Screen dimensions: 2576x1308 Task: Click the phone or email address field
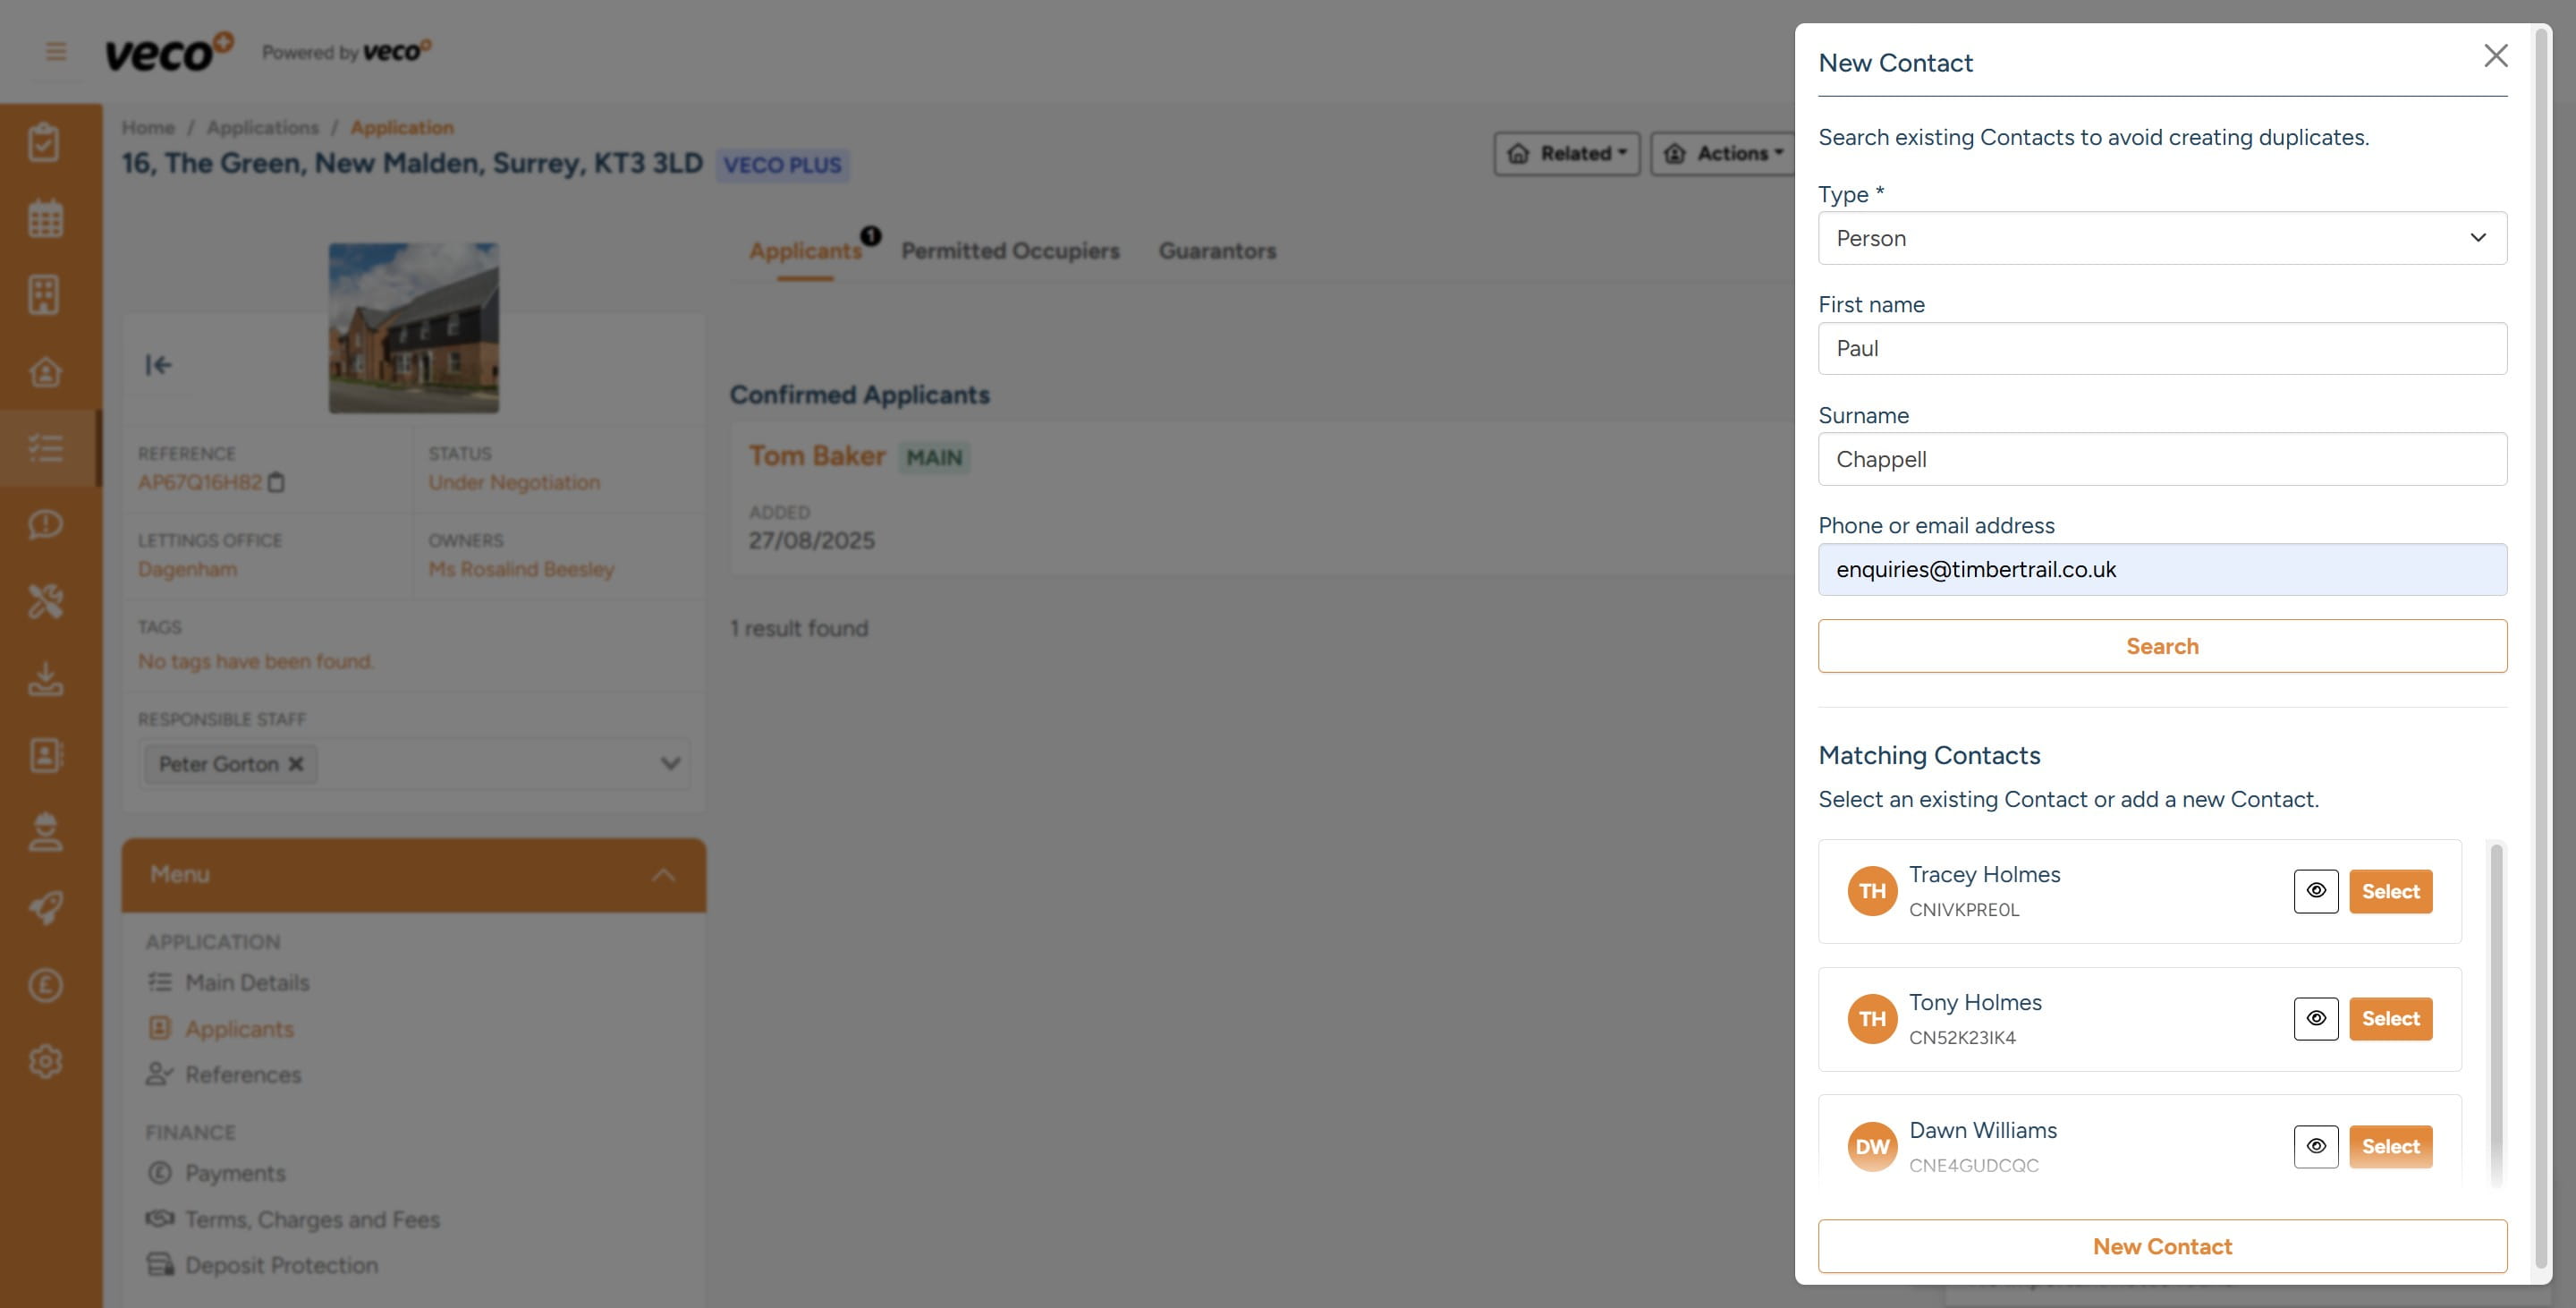coord(2162,569)
